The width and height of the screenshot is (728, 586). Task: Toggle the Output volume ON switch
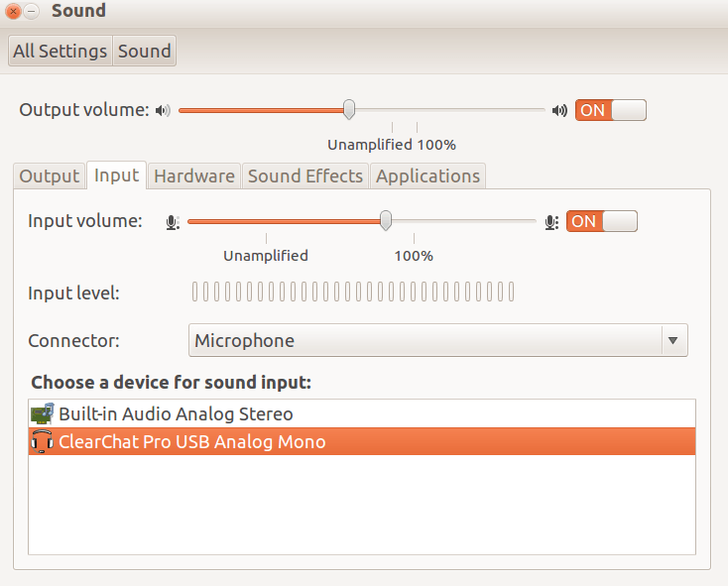[610, 110]
